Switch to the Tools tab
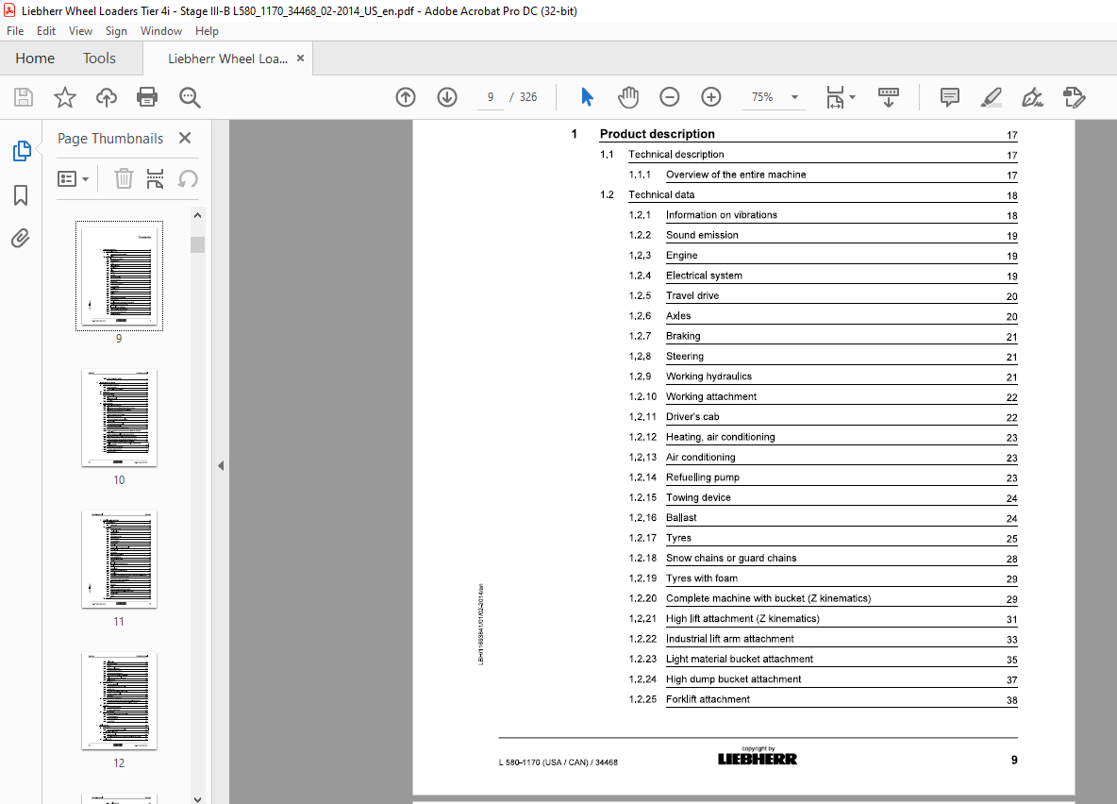The image size is (1117, 804). 99,59
